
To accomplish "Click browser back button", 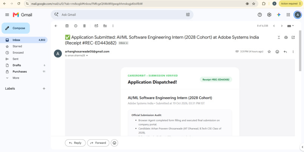I will (x=5, y=4).
